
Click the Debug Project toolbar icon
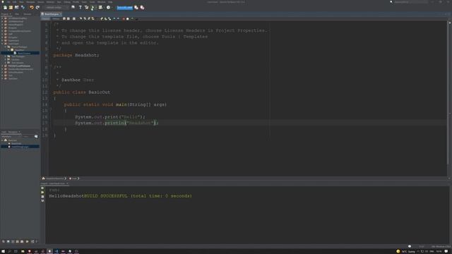point(100,8)
